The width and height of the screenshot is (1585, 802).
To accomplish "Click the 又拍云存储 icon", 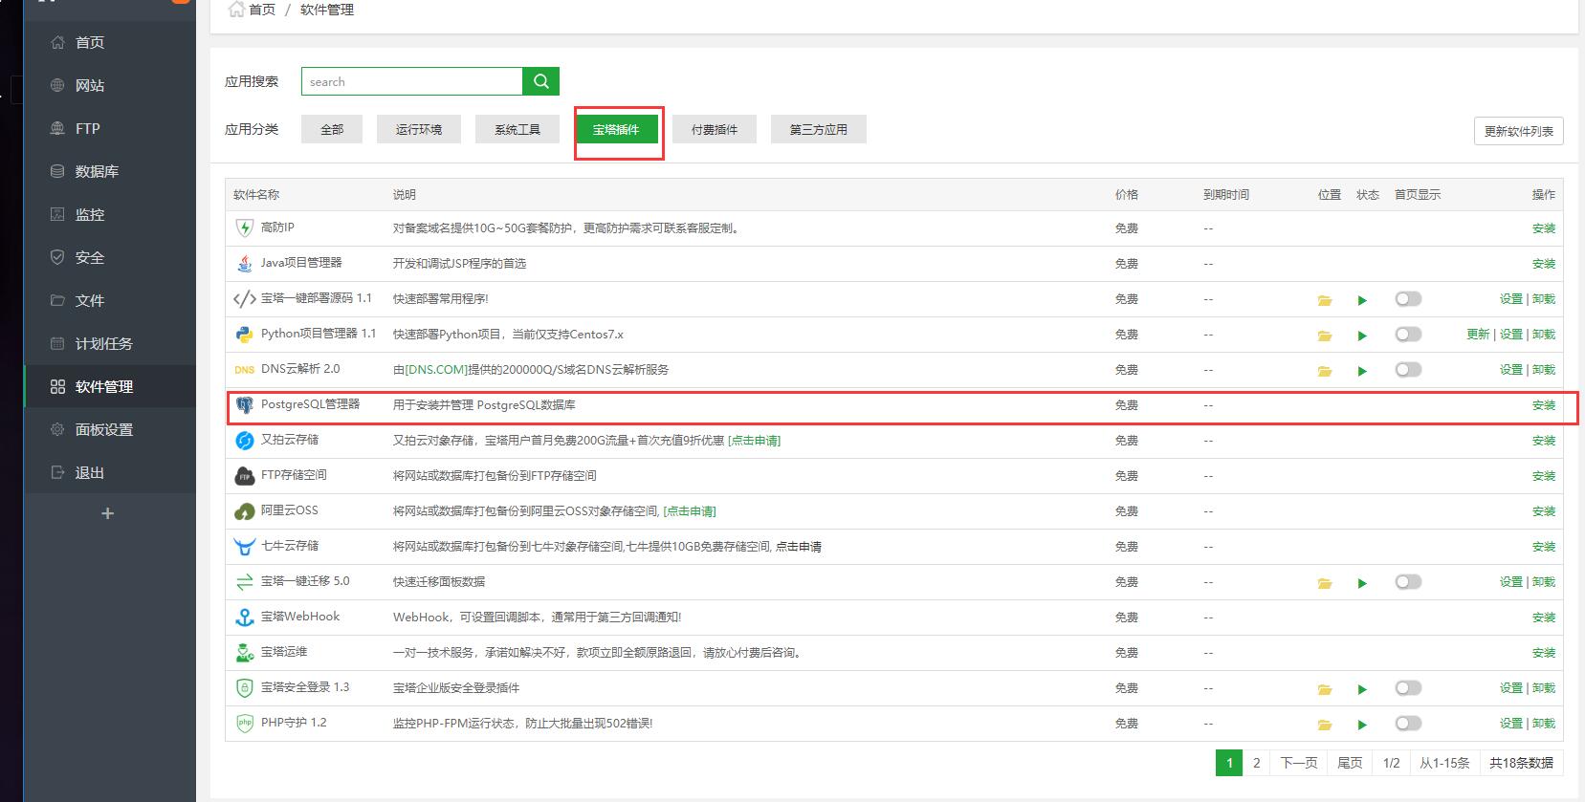I will coord(244,441).
